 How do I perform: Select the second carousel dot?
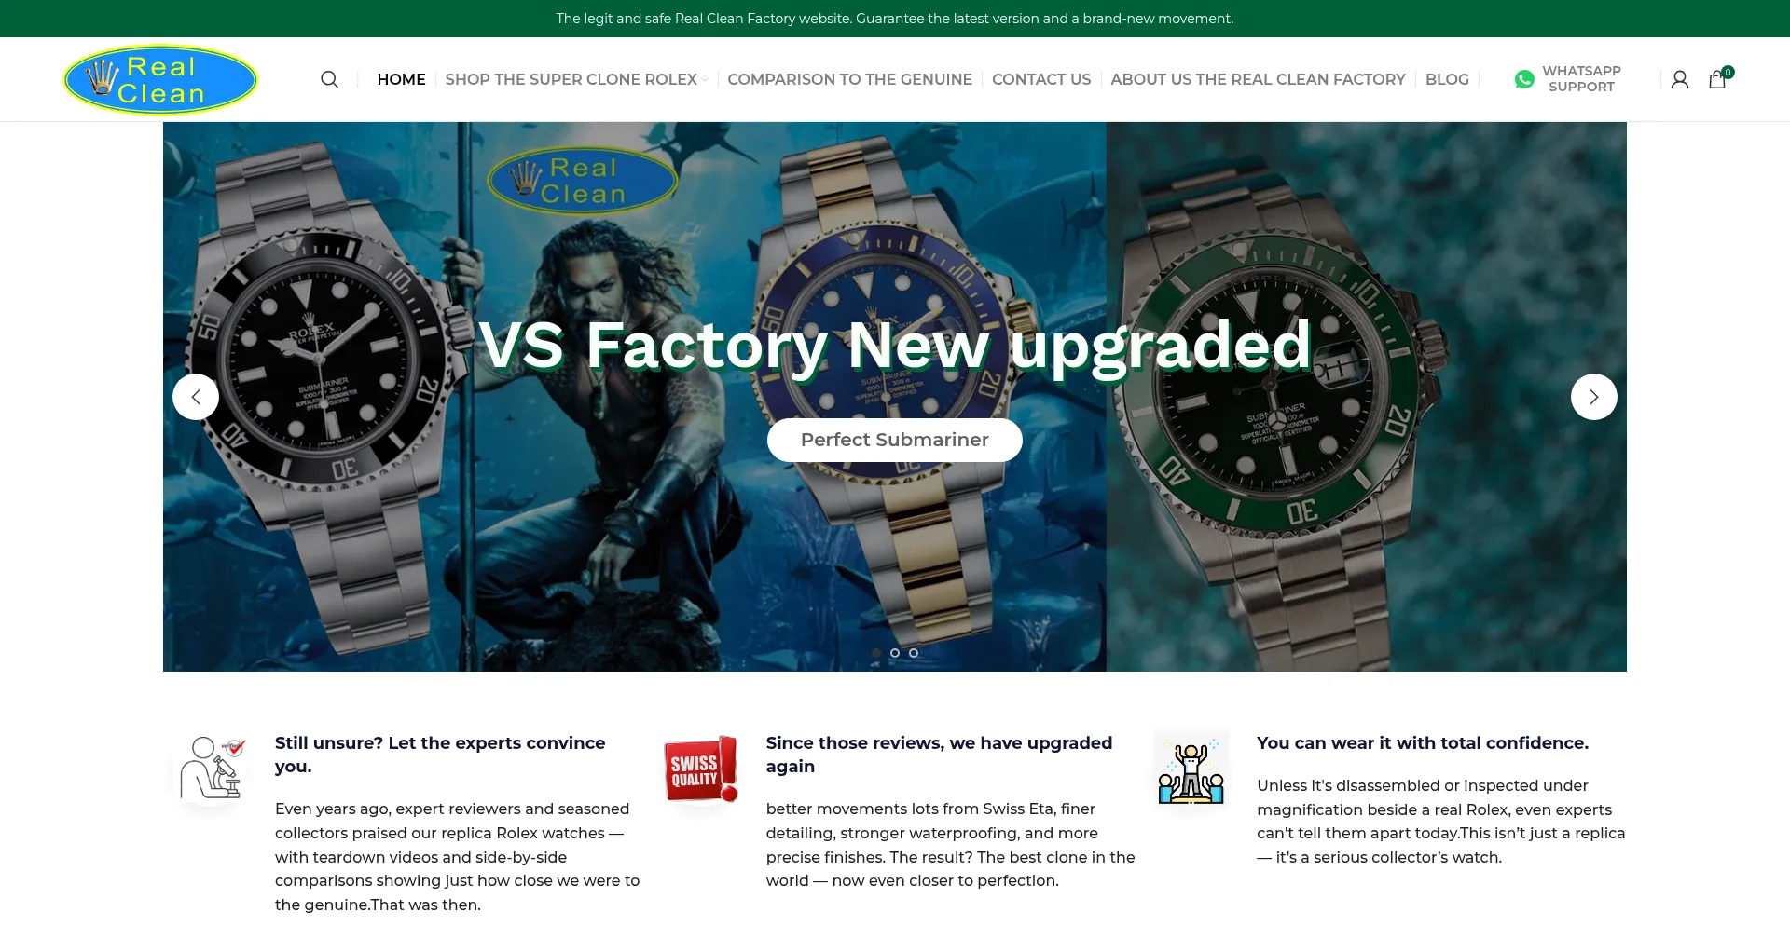895,653
